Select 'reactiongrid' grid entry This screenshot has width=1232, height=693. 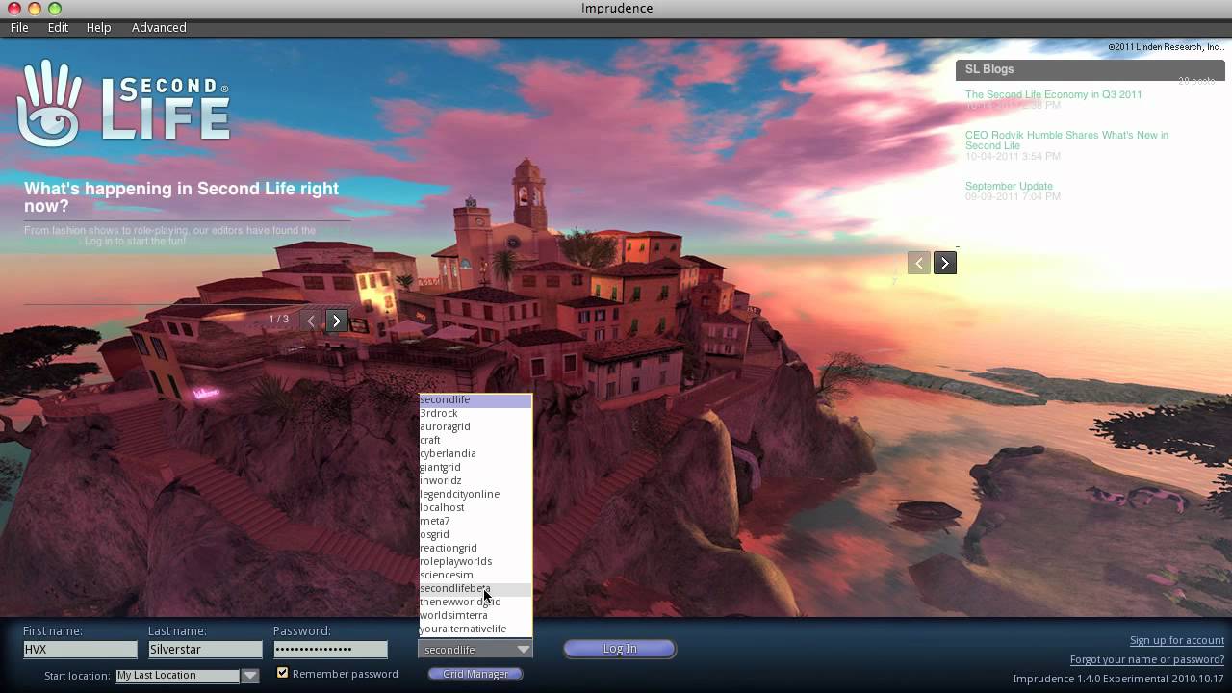point(475,548)
